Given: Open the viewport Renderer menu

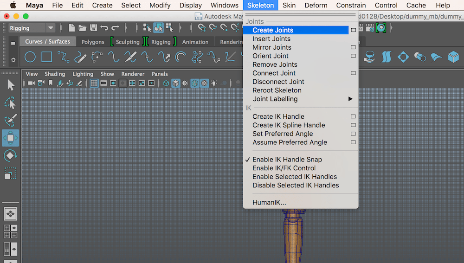Looking at the screenshot, I should coord(133,74).
